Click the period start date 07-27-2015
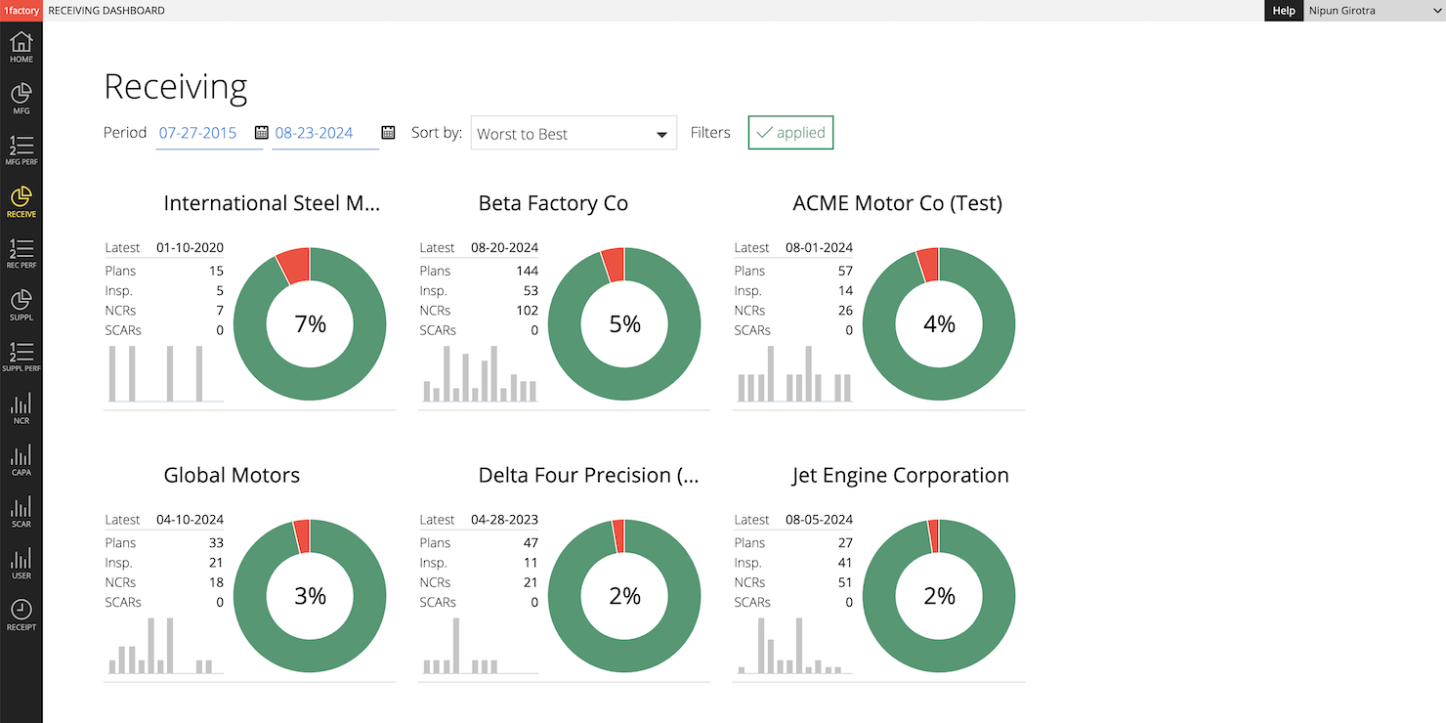Screen dimensions: 1446x723 click(198, 133)
